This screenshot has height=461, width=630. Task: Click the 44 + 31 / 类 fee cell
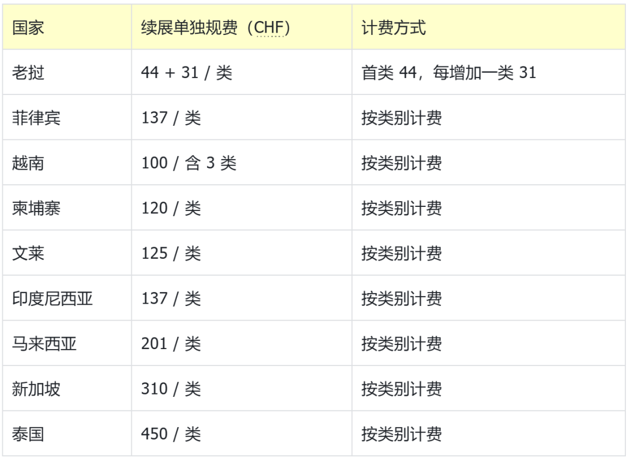[x=242, y=72]
